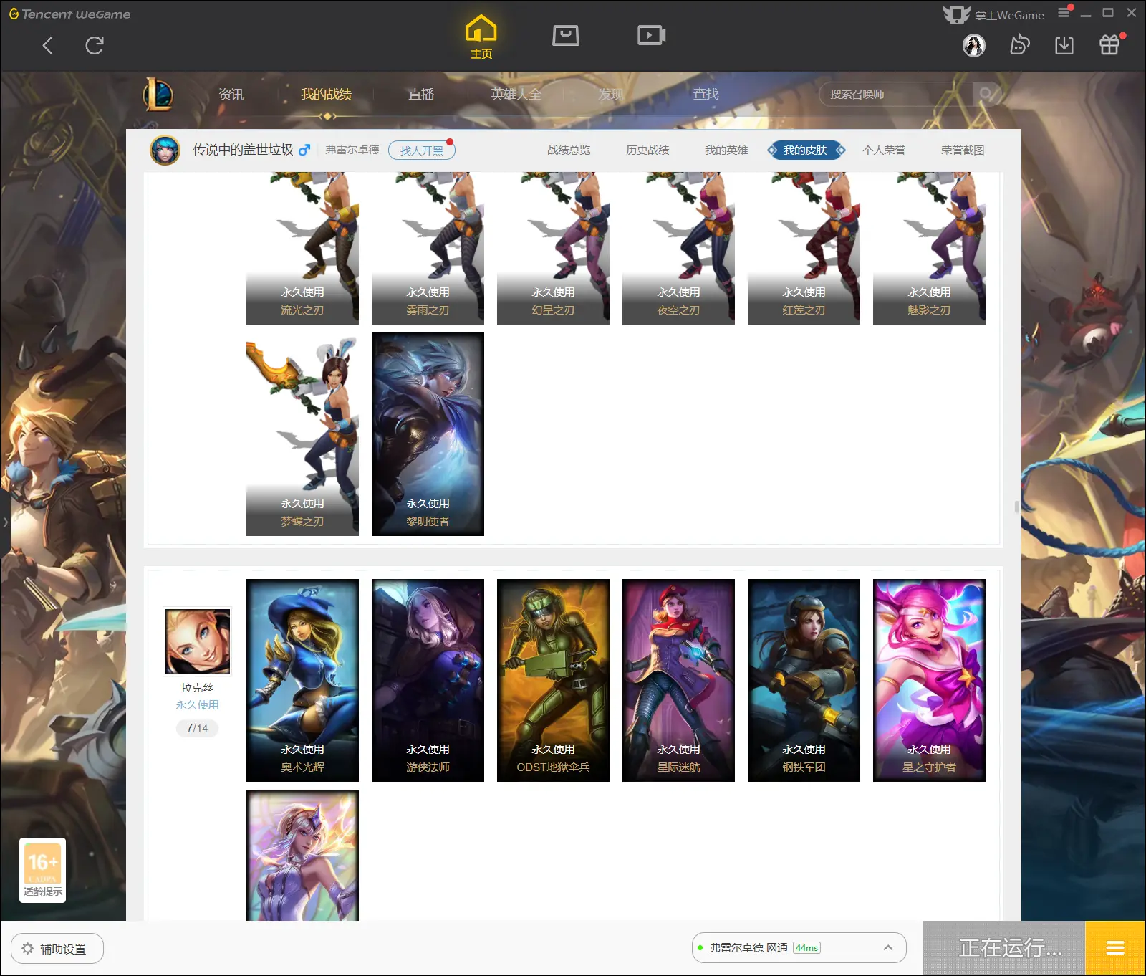Image resolution: width=1146 pixels, height=976 pixels.
Task: Open the video playback icon
Action: tap(652, 35)
